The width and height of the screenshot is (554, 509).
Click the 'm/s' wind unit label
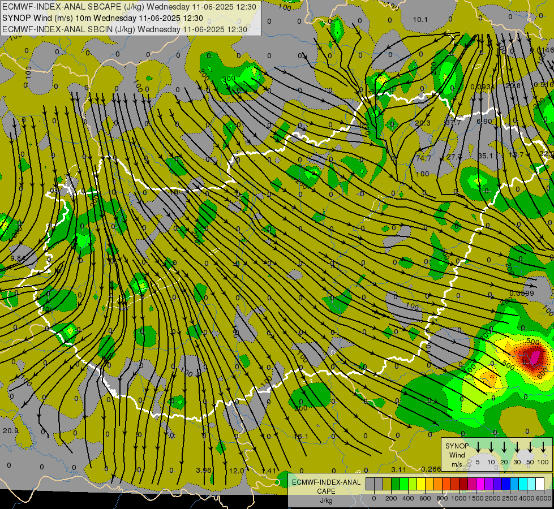(457, 464)
